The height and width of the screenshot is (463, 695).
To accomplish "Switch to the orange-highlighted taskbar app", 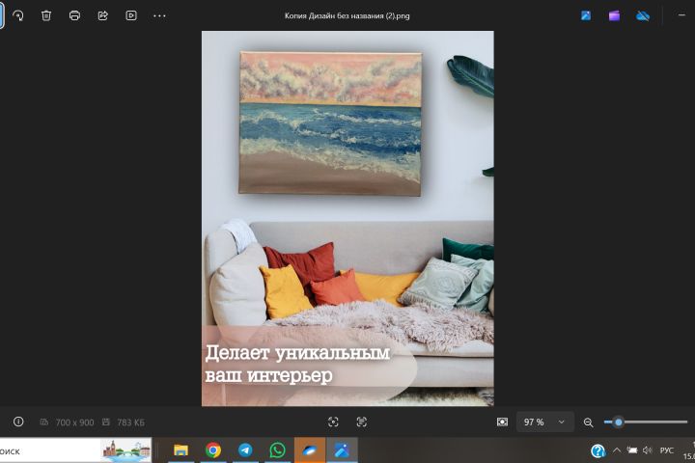I will pos(310,450).
